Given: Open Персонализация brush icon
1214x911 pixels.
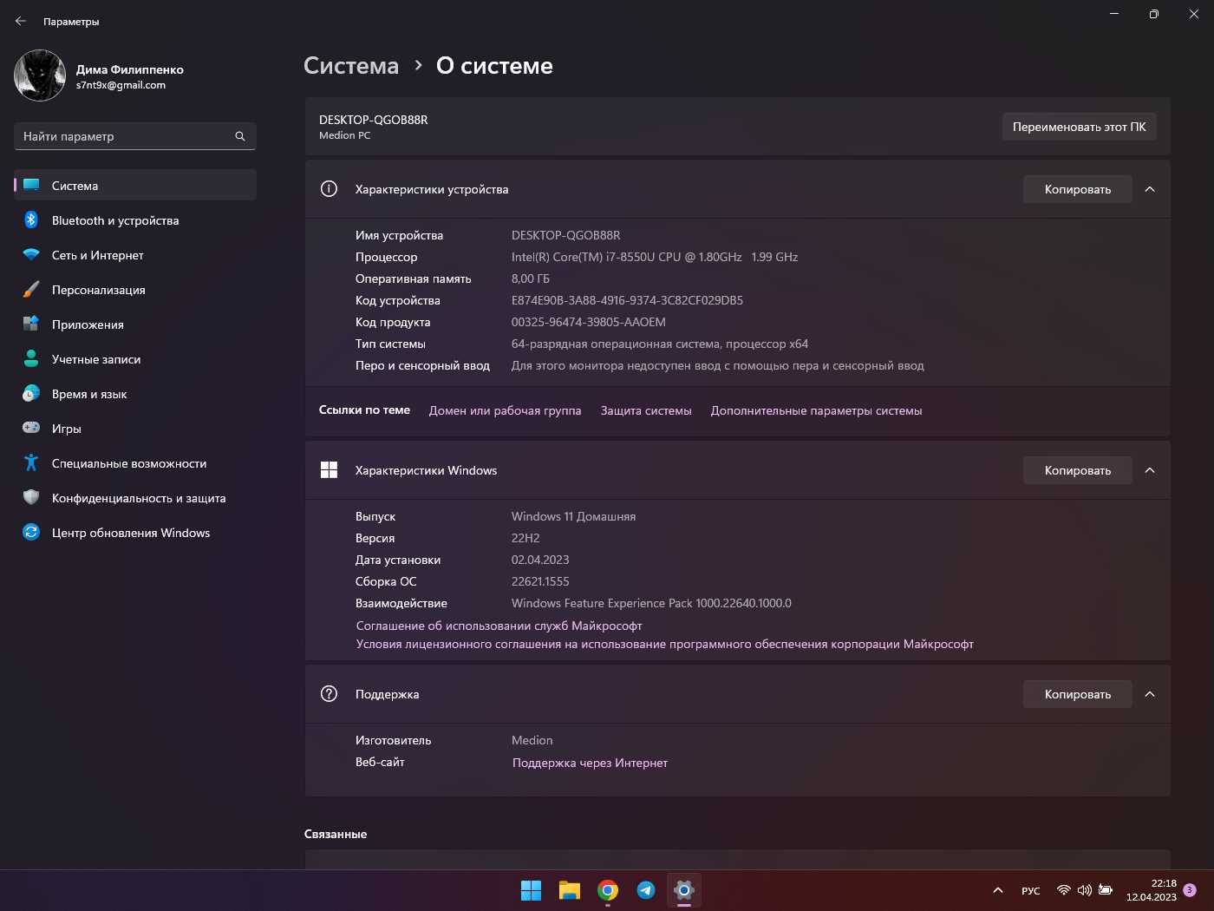Looking at the screenshot, I should [31, 290].
